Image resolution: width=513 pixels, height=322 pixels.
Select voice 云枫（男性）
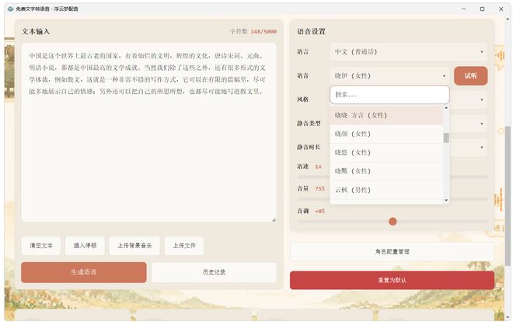tap(386, 190)
